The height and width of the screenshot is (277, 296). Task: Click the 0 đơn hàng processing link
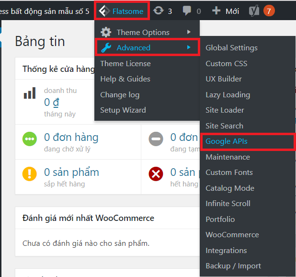click(x=71, y=137)
